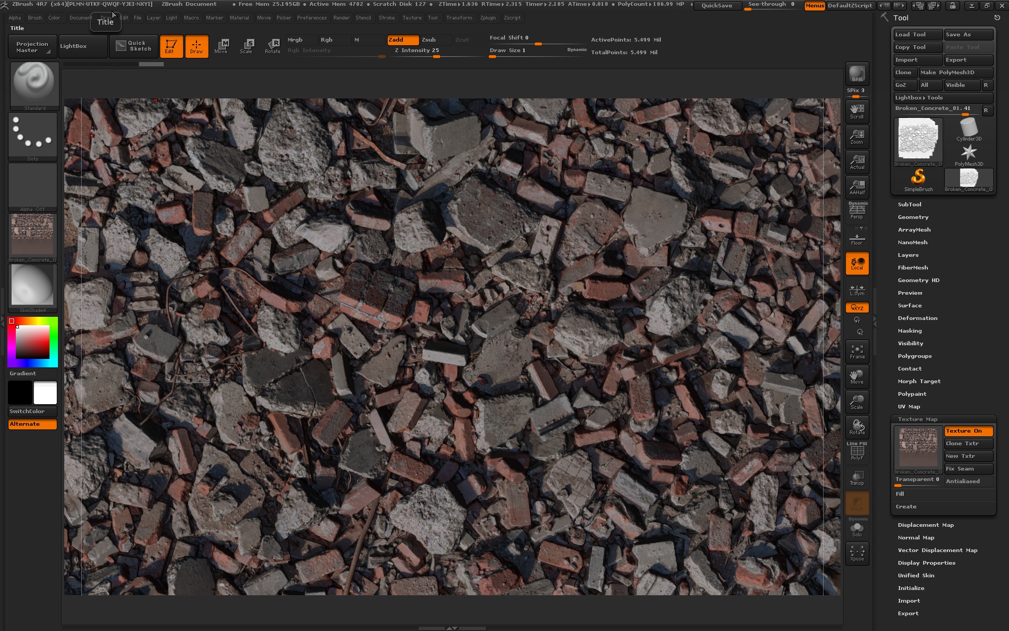
Task: Select the white secondary color swatch
Action: coord(45,393)
